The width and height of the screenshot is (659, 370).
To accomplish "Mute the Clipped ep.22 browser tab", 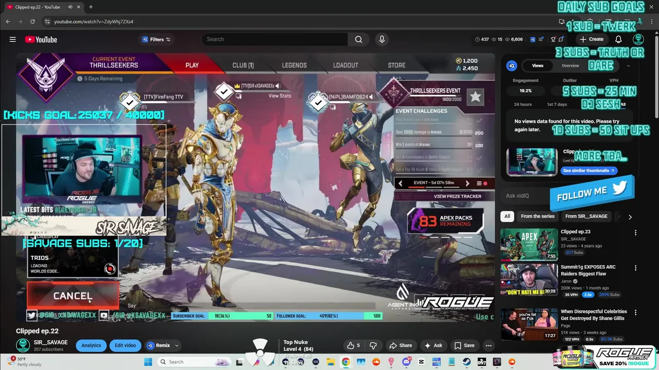I will [x=70, y=7].
